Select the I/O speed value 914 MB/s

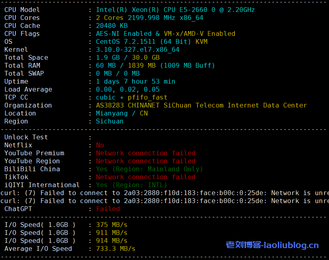coord(112,241)
